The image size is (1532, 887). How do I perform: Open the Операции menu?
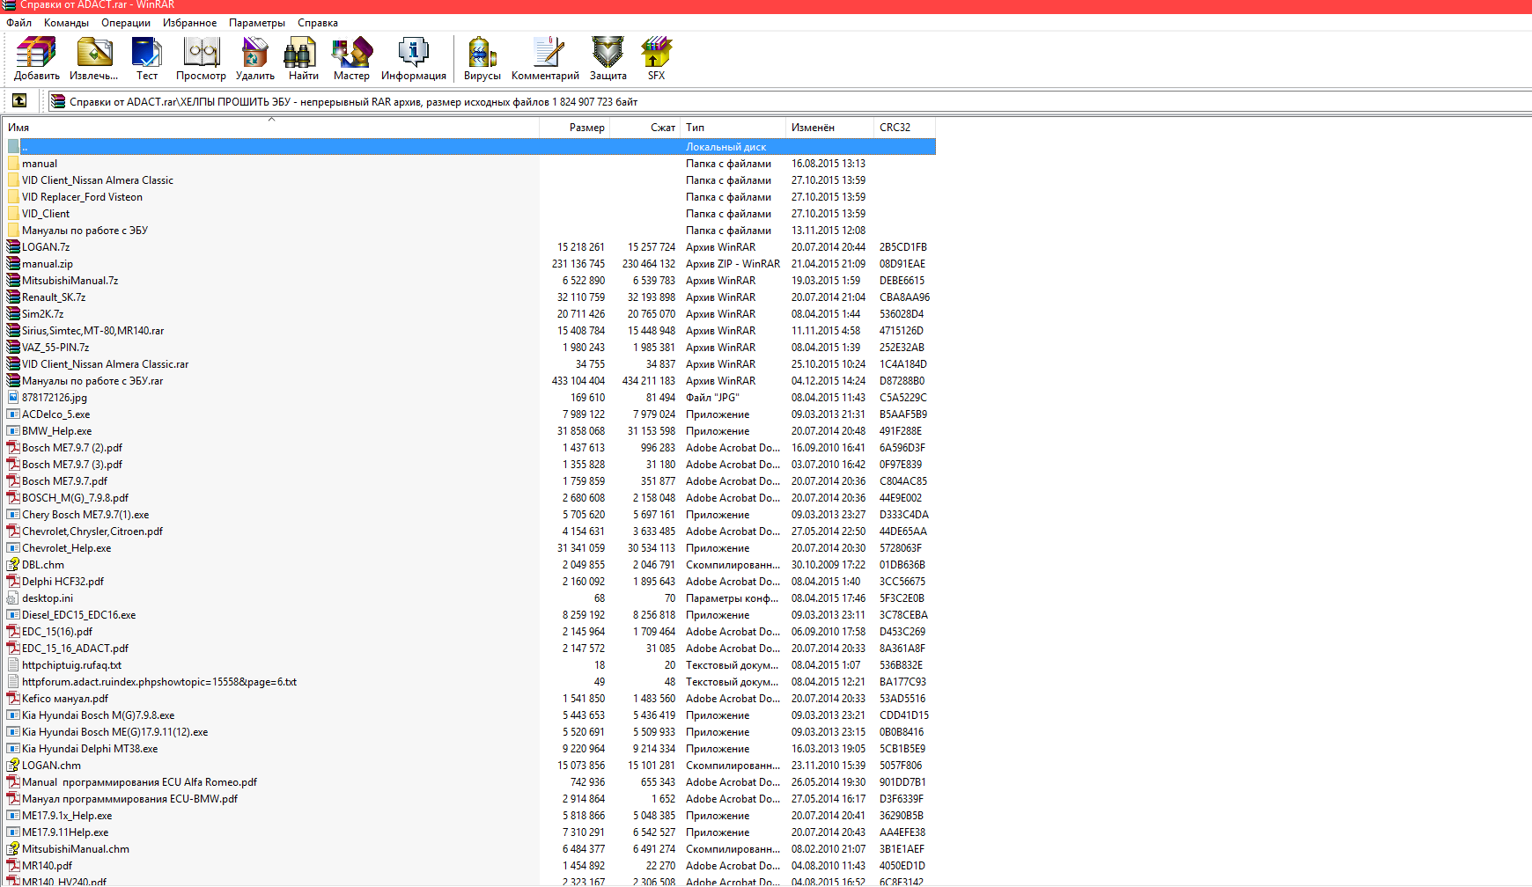(126, 23)
